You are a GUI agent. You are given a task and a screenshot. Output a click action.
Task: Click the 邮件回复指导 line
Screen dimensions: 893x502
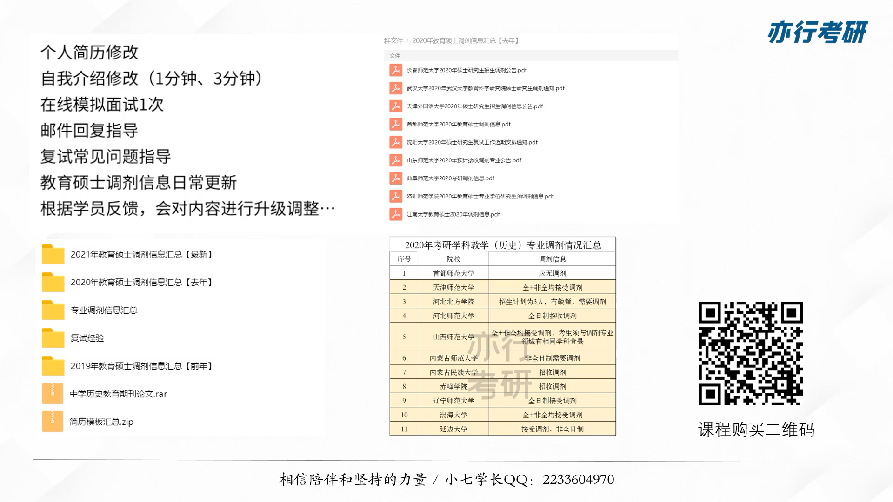point(89,131)
